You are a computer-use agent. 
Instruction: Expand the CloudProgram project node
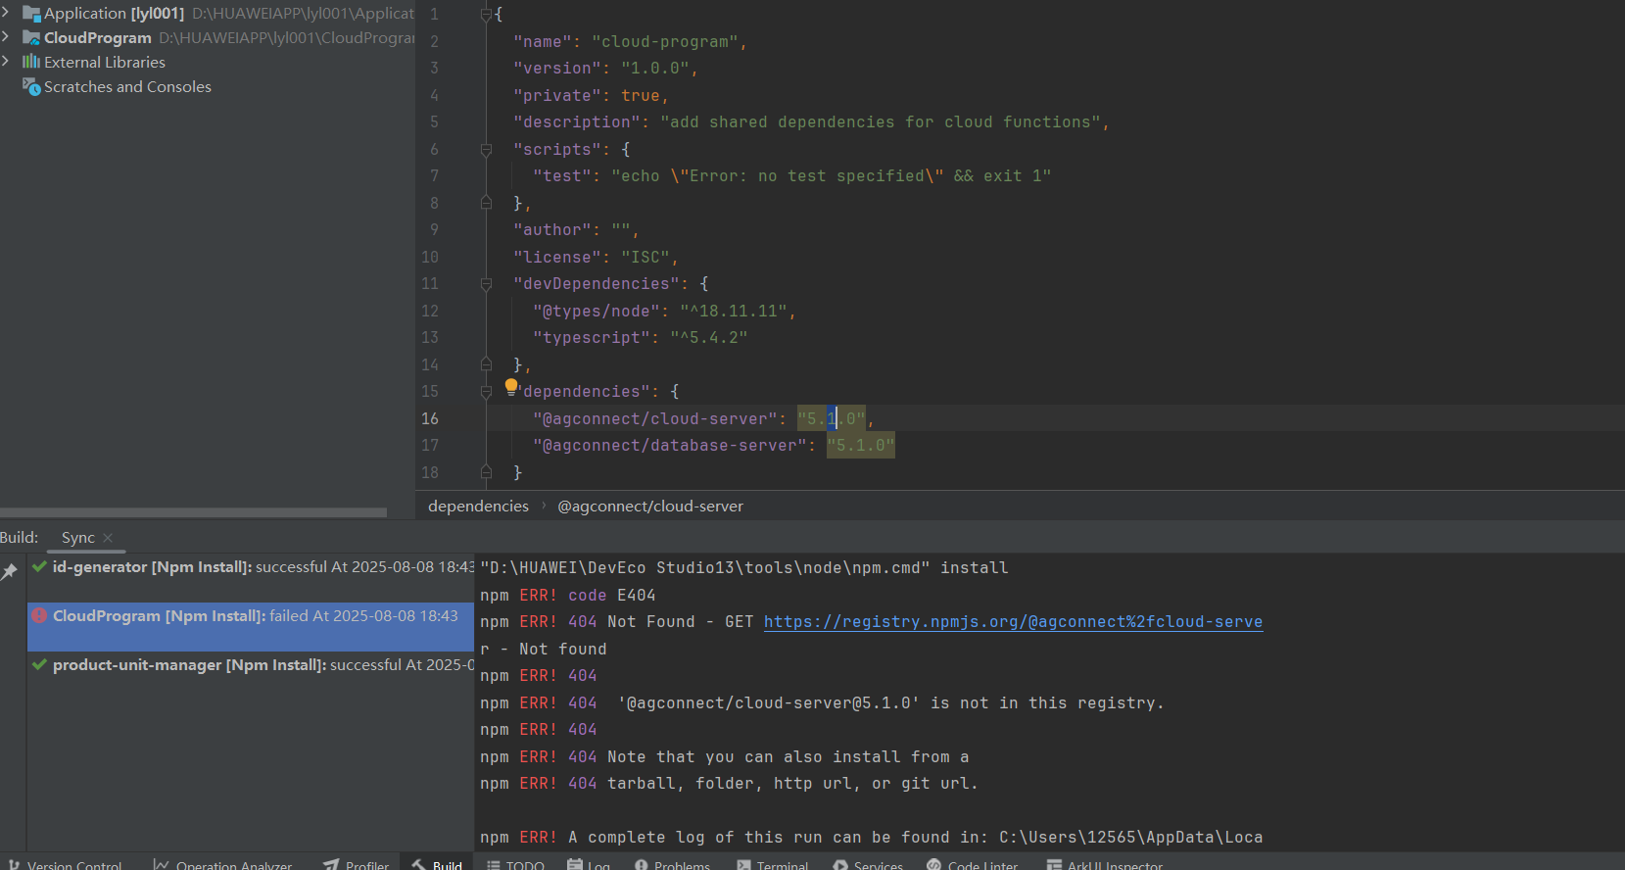(6, 37)
